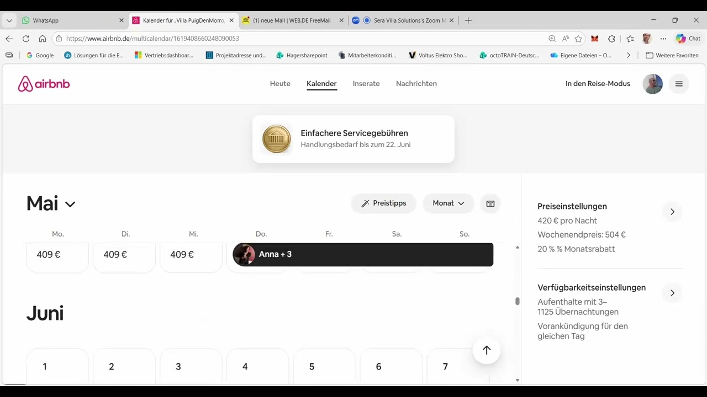This screenshot has width=707, height=397.
Task: Open the Nachrichten navigation tab
Action: click(x=416, y=84)
